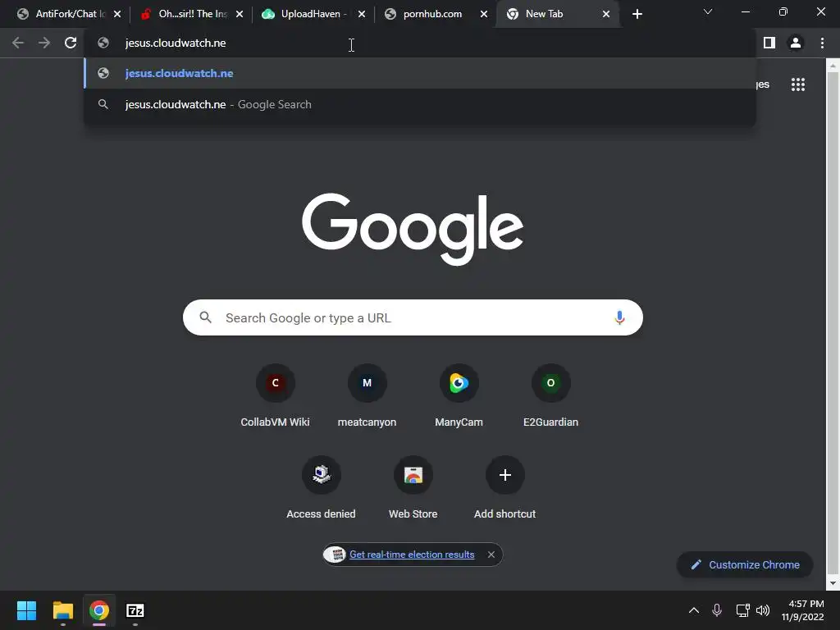Go back to previous page
This screenshot has width=840, height=630.
pos(18,43)
